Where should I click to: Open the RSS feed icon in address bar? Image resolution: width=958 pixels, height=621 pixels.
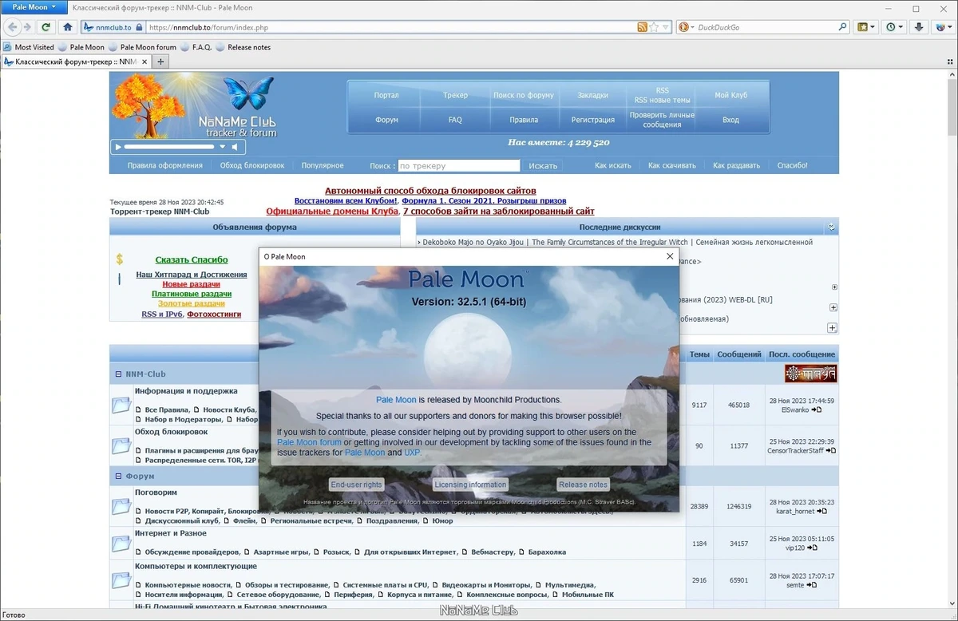tap(642, 27)
